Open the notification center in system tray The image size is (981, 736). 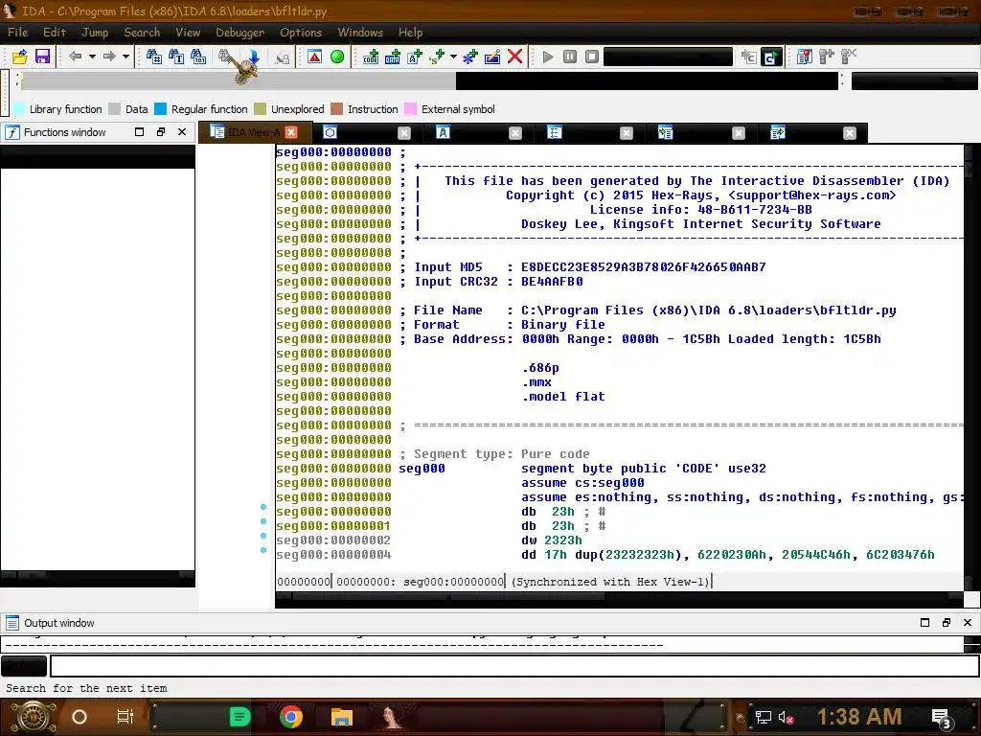(942, 718)
